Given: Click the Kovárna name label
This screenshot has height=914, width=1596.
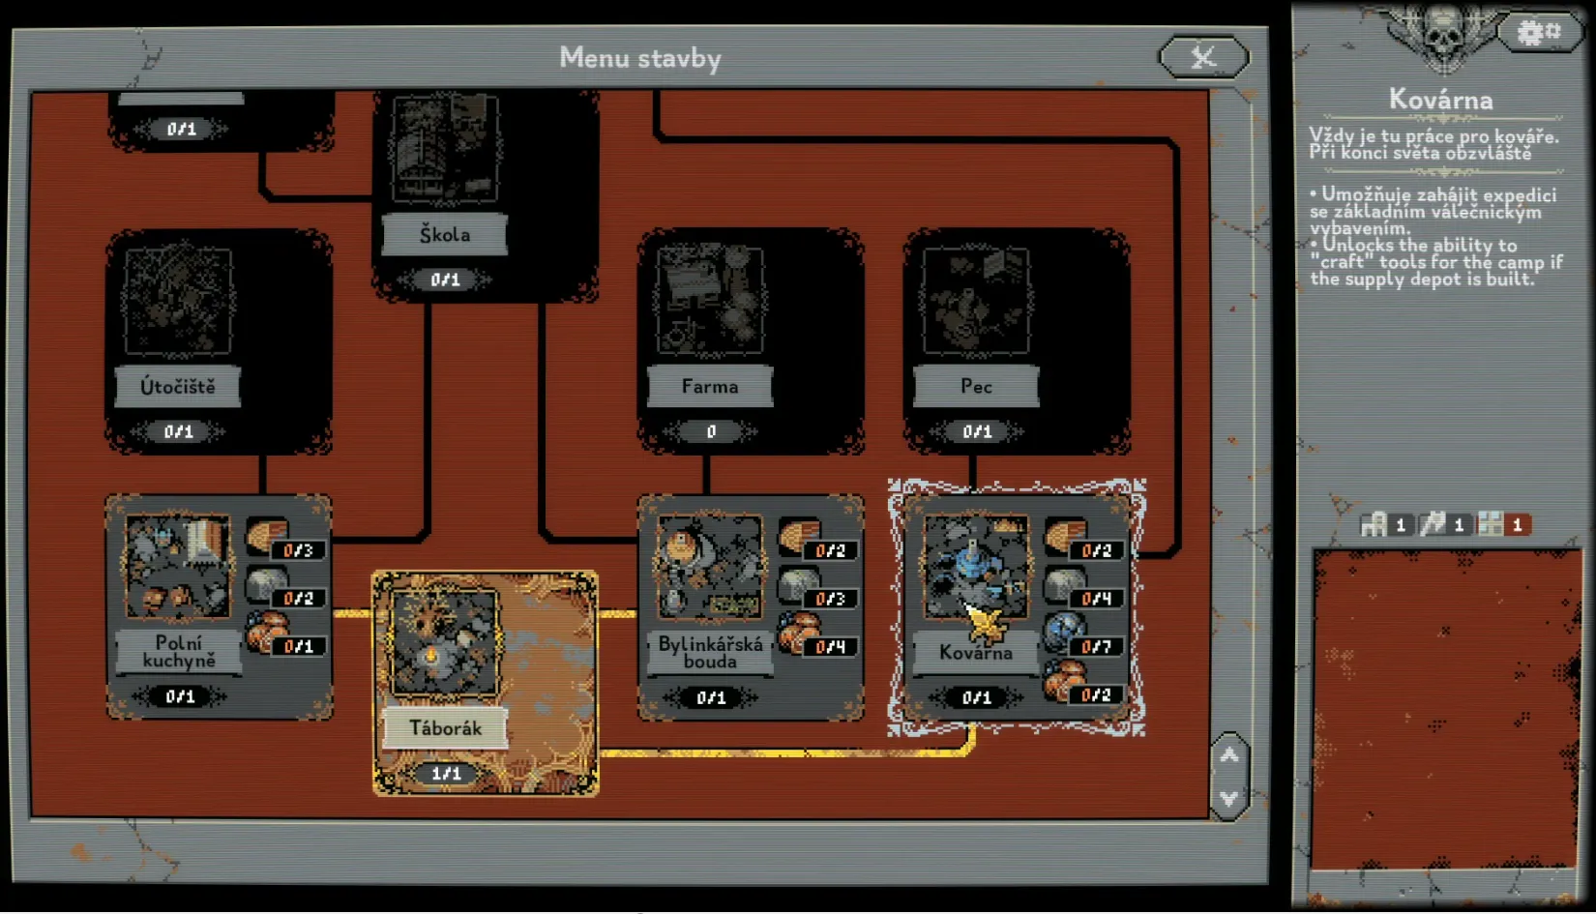Looking at the screenshot, I should point(975,653).
